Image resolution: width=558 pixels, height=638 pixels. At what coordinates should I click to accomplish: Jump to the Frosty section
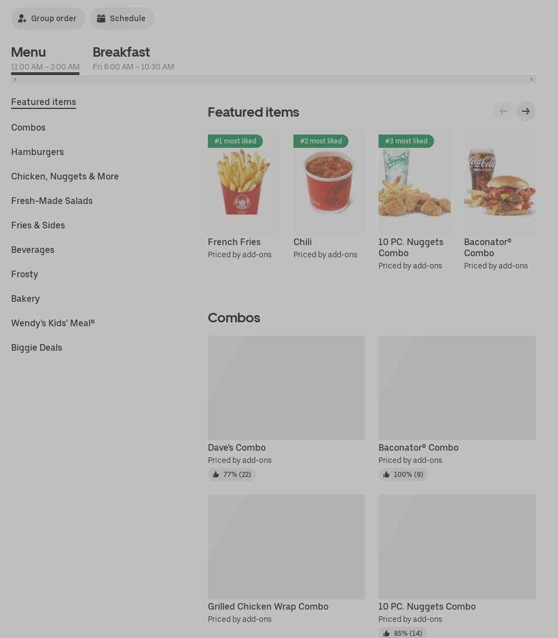(24, 274)
